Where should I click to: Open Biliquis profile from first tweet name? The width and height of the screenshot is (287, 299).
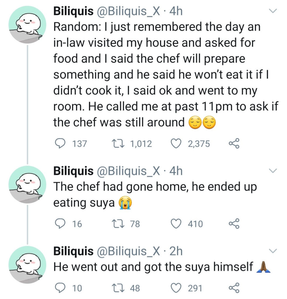(x=73, y=11)
